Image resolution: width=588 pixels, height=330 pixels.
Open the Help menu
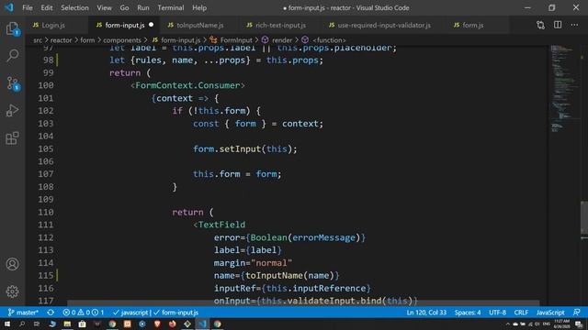(x=199, y=7)
